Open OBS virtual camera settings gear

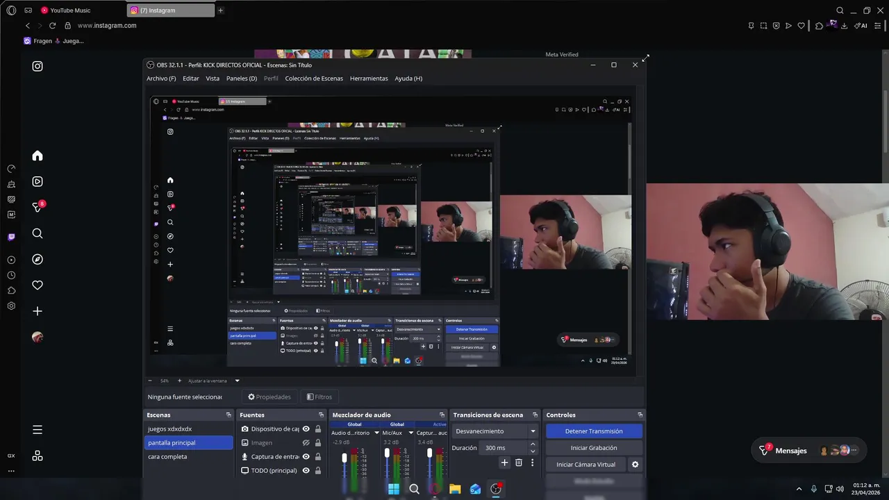[635, 465]
